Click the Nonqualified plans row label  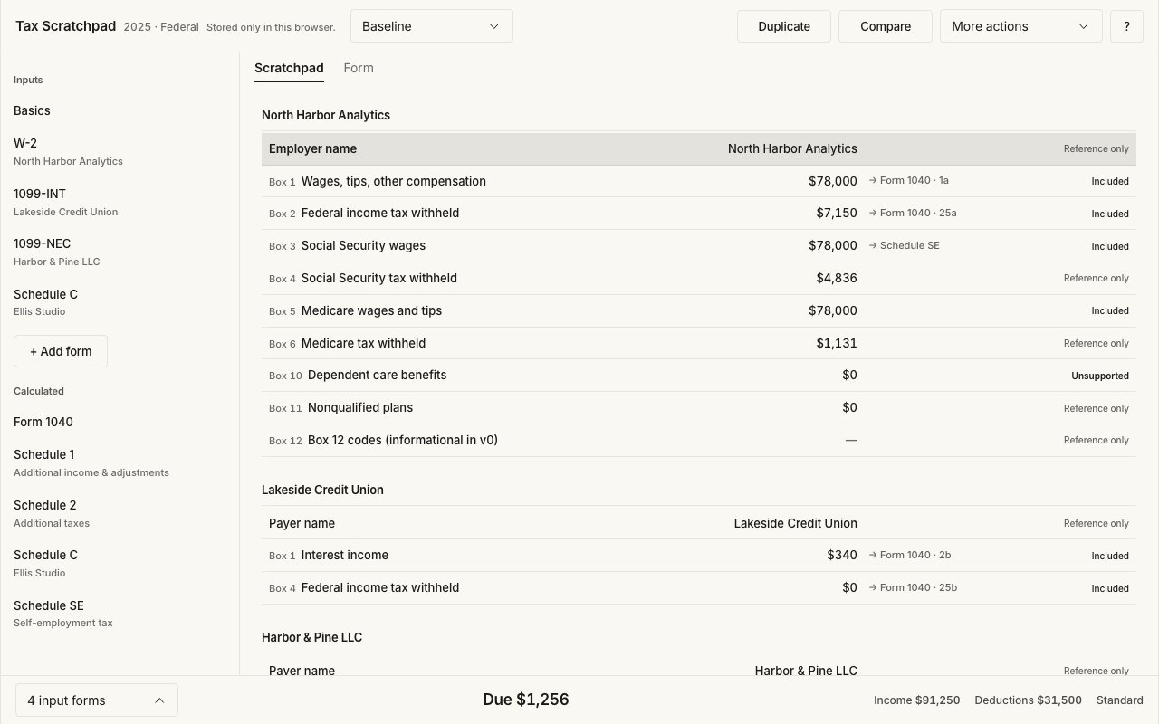point(360,408)
